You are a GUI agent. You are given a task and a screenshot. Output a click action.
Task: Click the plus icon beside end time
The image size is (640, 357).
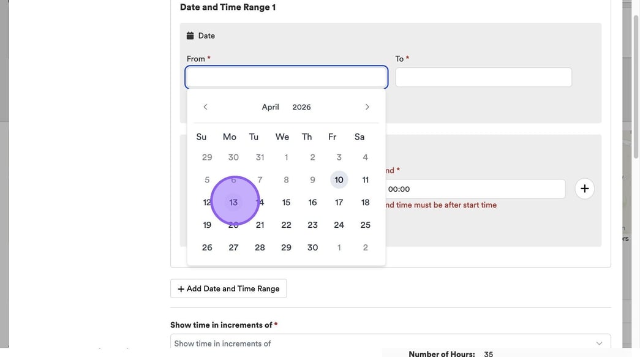point(585,189)
